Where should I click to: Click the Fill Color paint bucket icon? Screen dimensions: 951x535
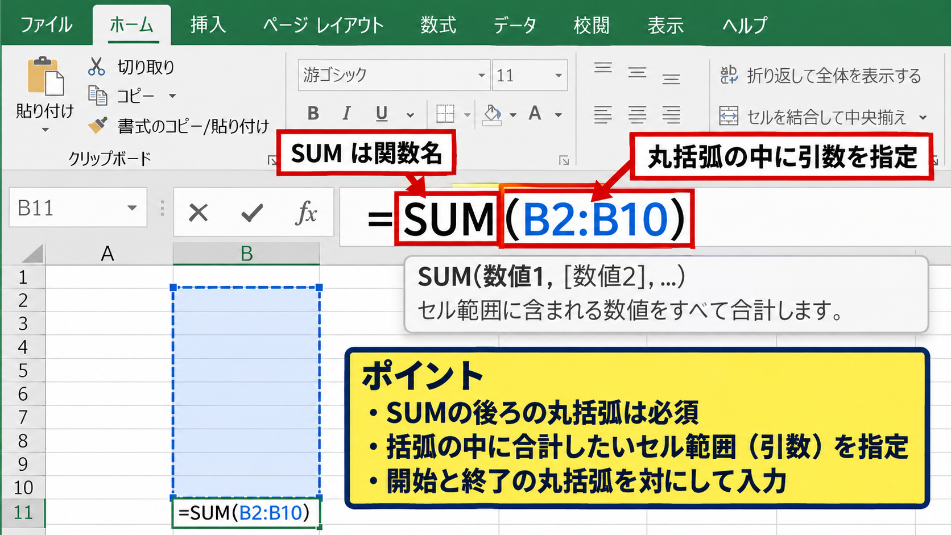pyautogui.click(x=492, y=114)
